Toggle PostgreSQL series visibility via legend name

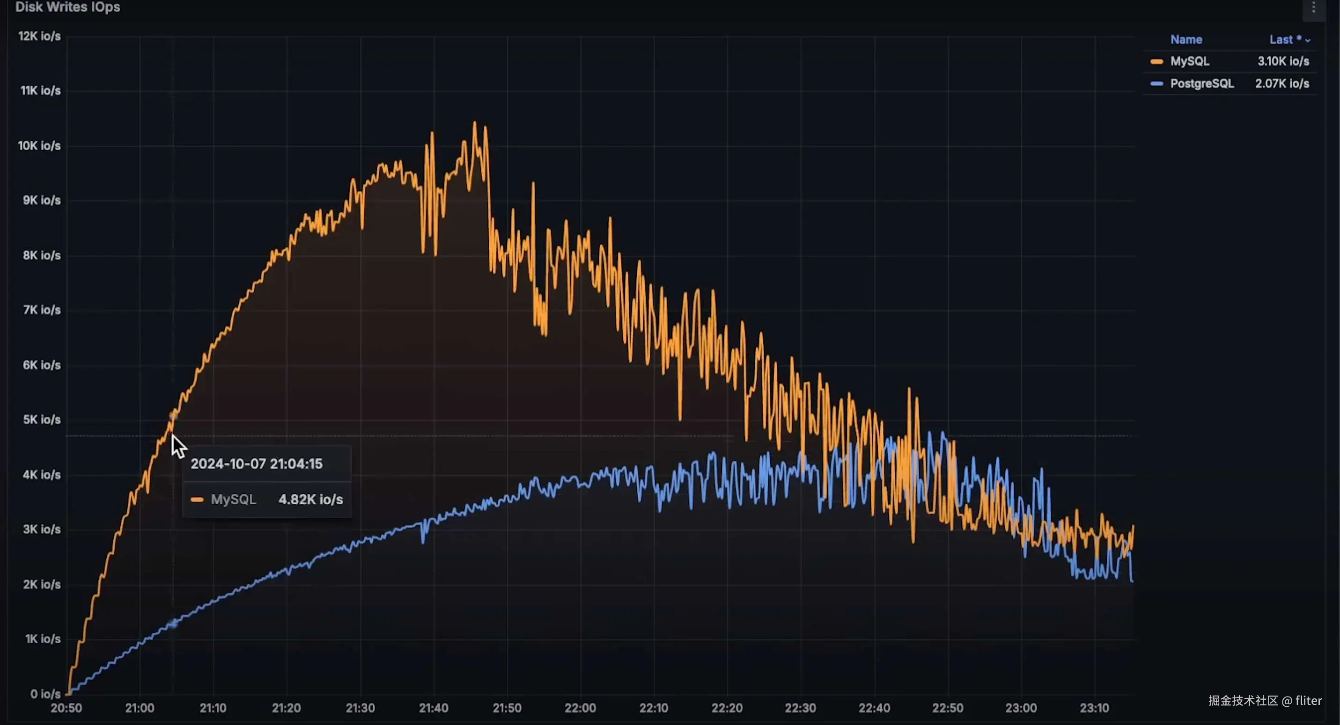coord(1201,84)
